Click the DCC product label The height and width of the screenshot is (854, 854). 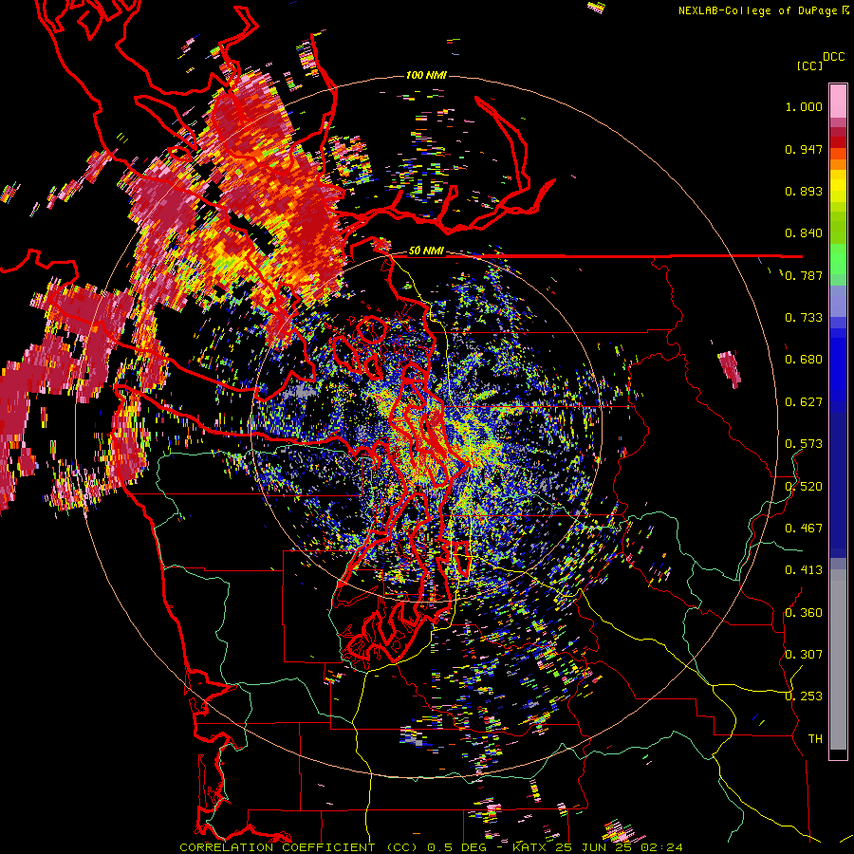coord(833,57)
